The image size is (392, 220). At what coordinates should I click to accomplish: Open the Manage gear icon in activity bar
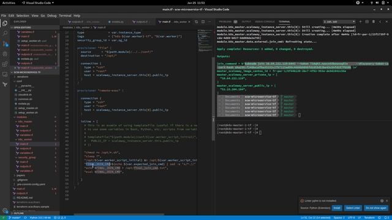pos(5,210)
